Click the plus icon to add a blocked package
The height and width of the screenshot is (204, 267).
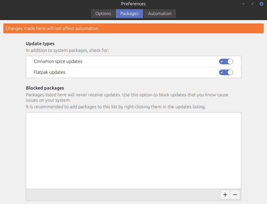[225, 195]
